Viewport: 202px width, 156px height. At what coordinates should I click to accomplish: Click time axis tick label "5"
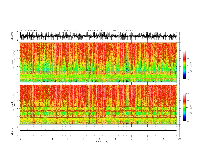100,139
